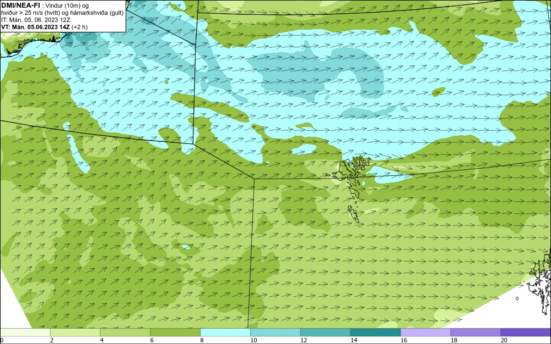The image size is (551, 344).
Task: Click the 10–12 m/s legend swatch
Action: coord(275,332)
